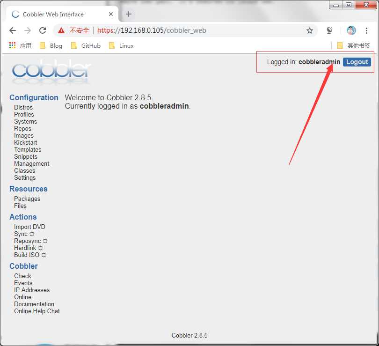Open Kickstart Templates link
Viewport: 379px width, 346px height.
tap(28, 146)
